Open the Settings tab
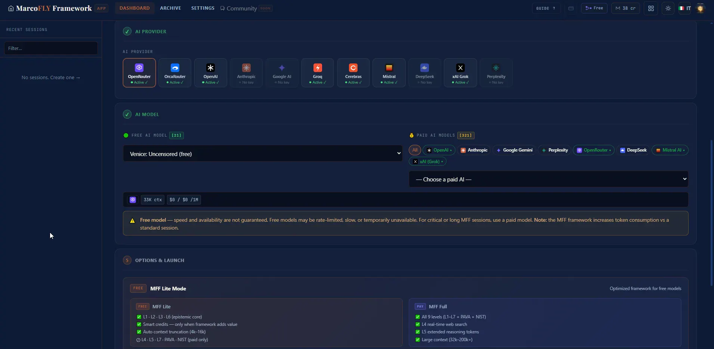714x349 pixels. click(203, 8)
